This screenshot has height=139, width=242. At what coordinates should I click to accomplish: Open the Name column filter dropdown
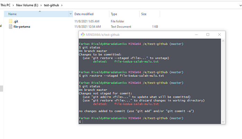71,14
